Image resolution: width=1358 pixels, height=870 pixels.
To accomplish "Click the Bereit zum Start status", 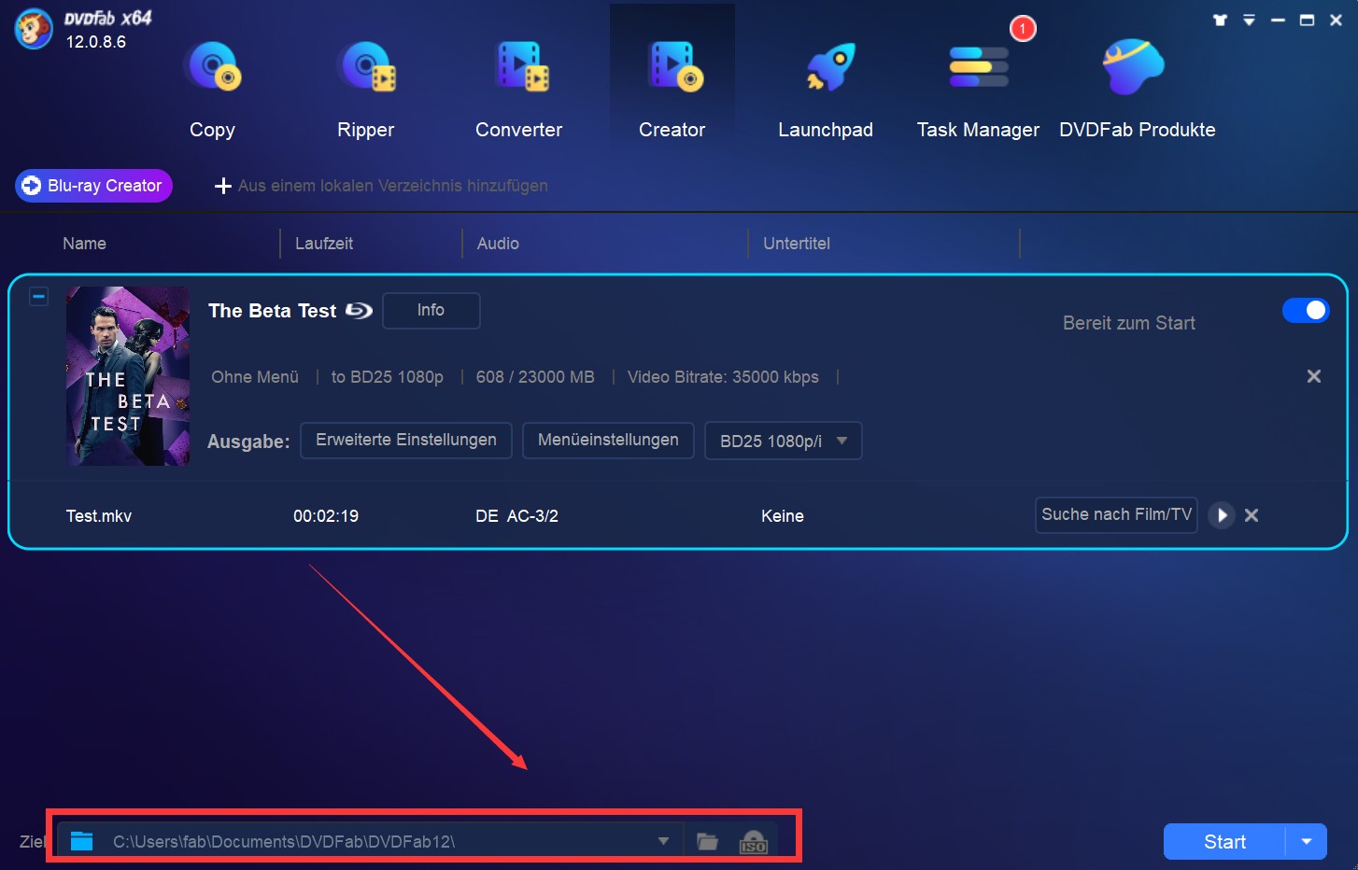I will point(1128,323).
